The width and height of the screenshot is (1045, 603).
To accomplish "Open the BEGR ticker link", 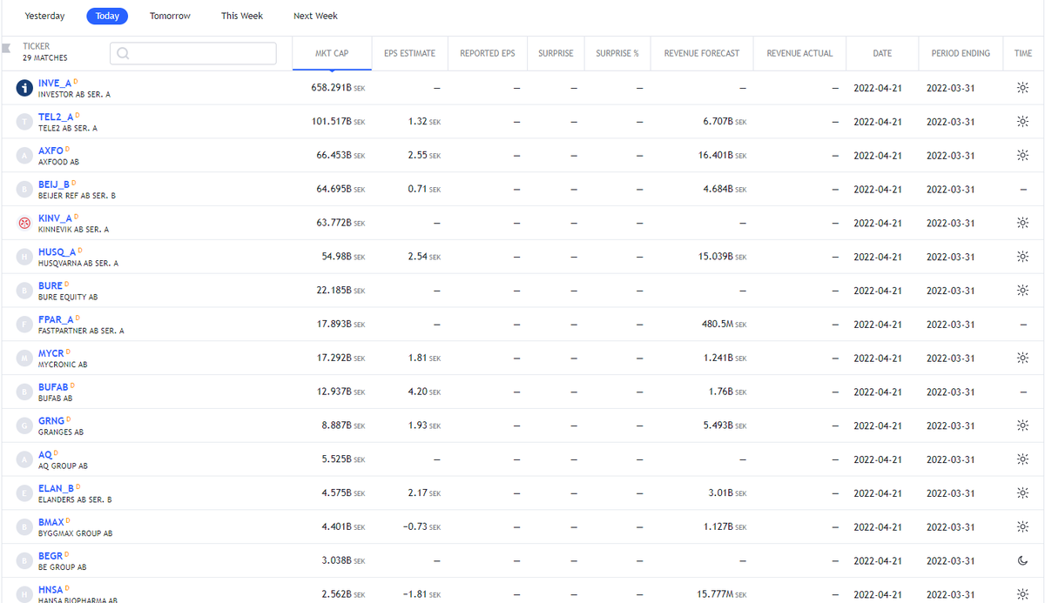I will (51, 555).
